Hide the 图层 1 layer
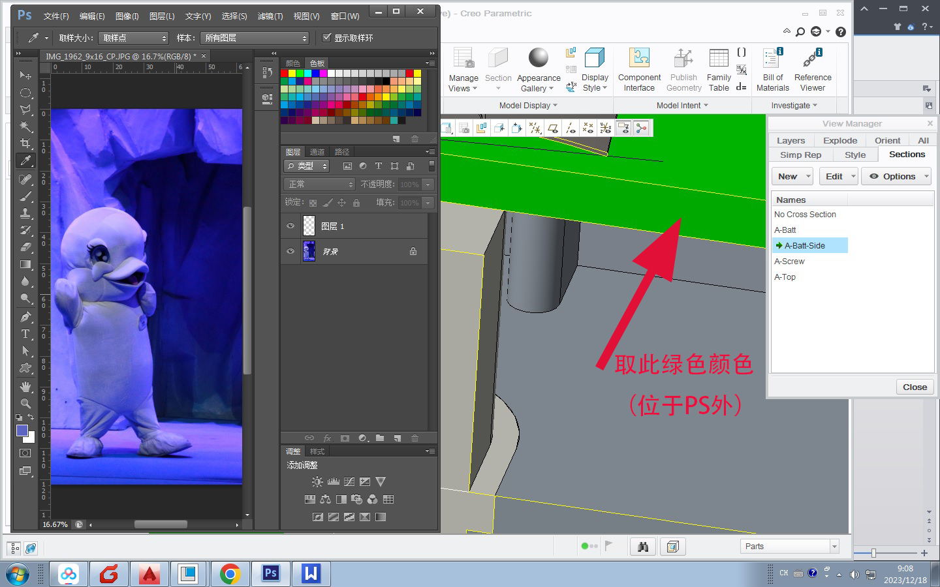The height and width of the screenshot is (587, 940). click(x=290, y=226)
